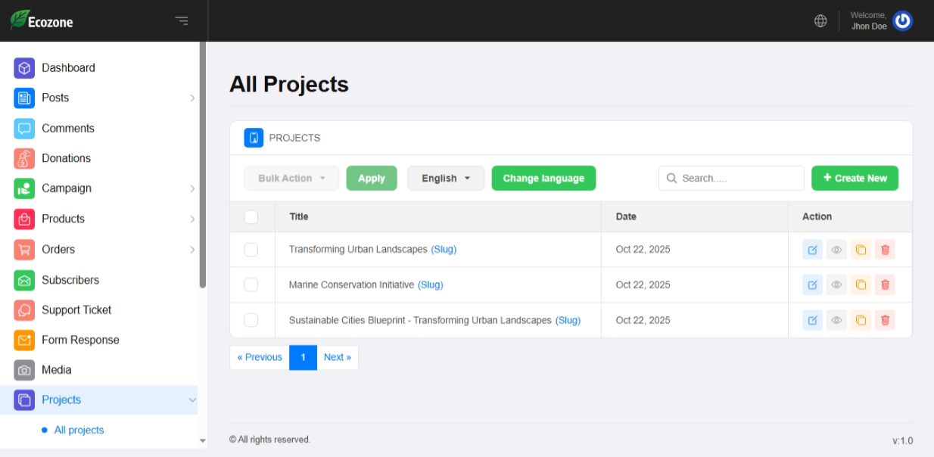Viewport: 934px width, 457px height.
Task: Go to Support Ticket in sidebar
Action: pos(76,310)
